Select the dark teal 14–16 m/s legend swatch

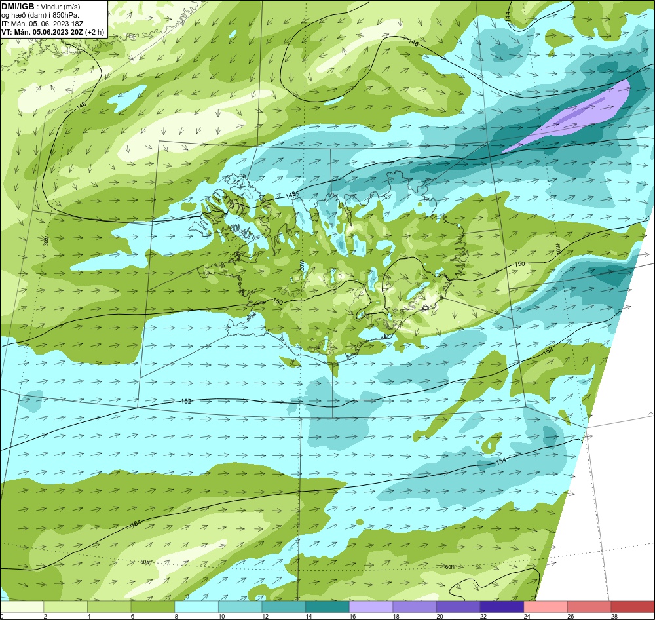[327, 606]
